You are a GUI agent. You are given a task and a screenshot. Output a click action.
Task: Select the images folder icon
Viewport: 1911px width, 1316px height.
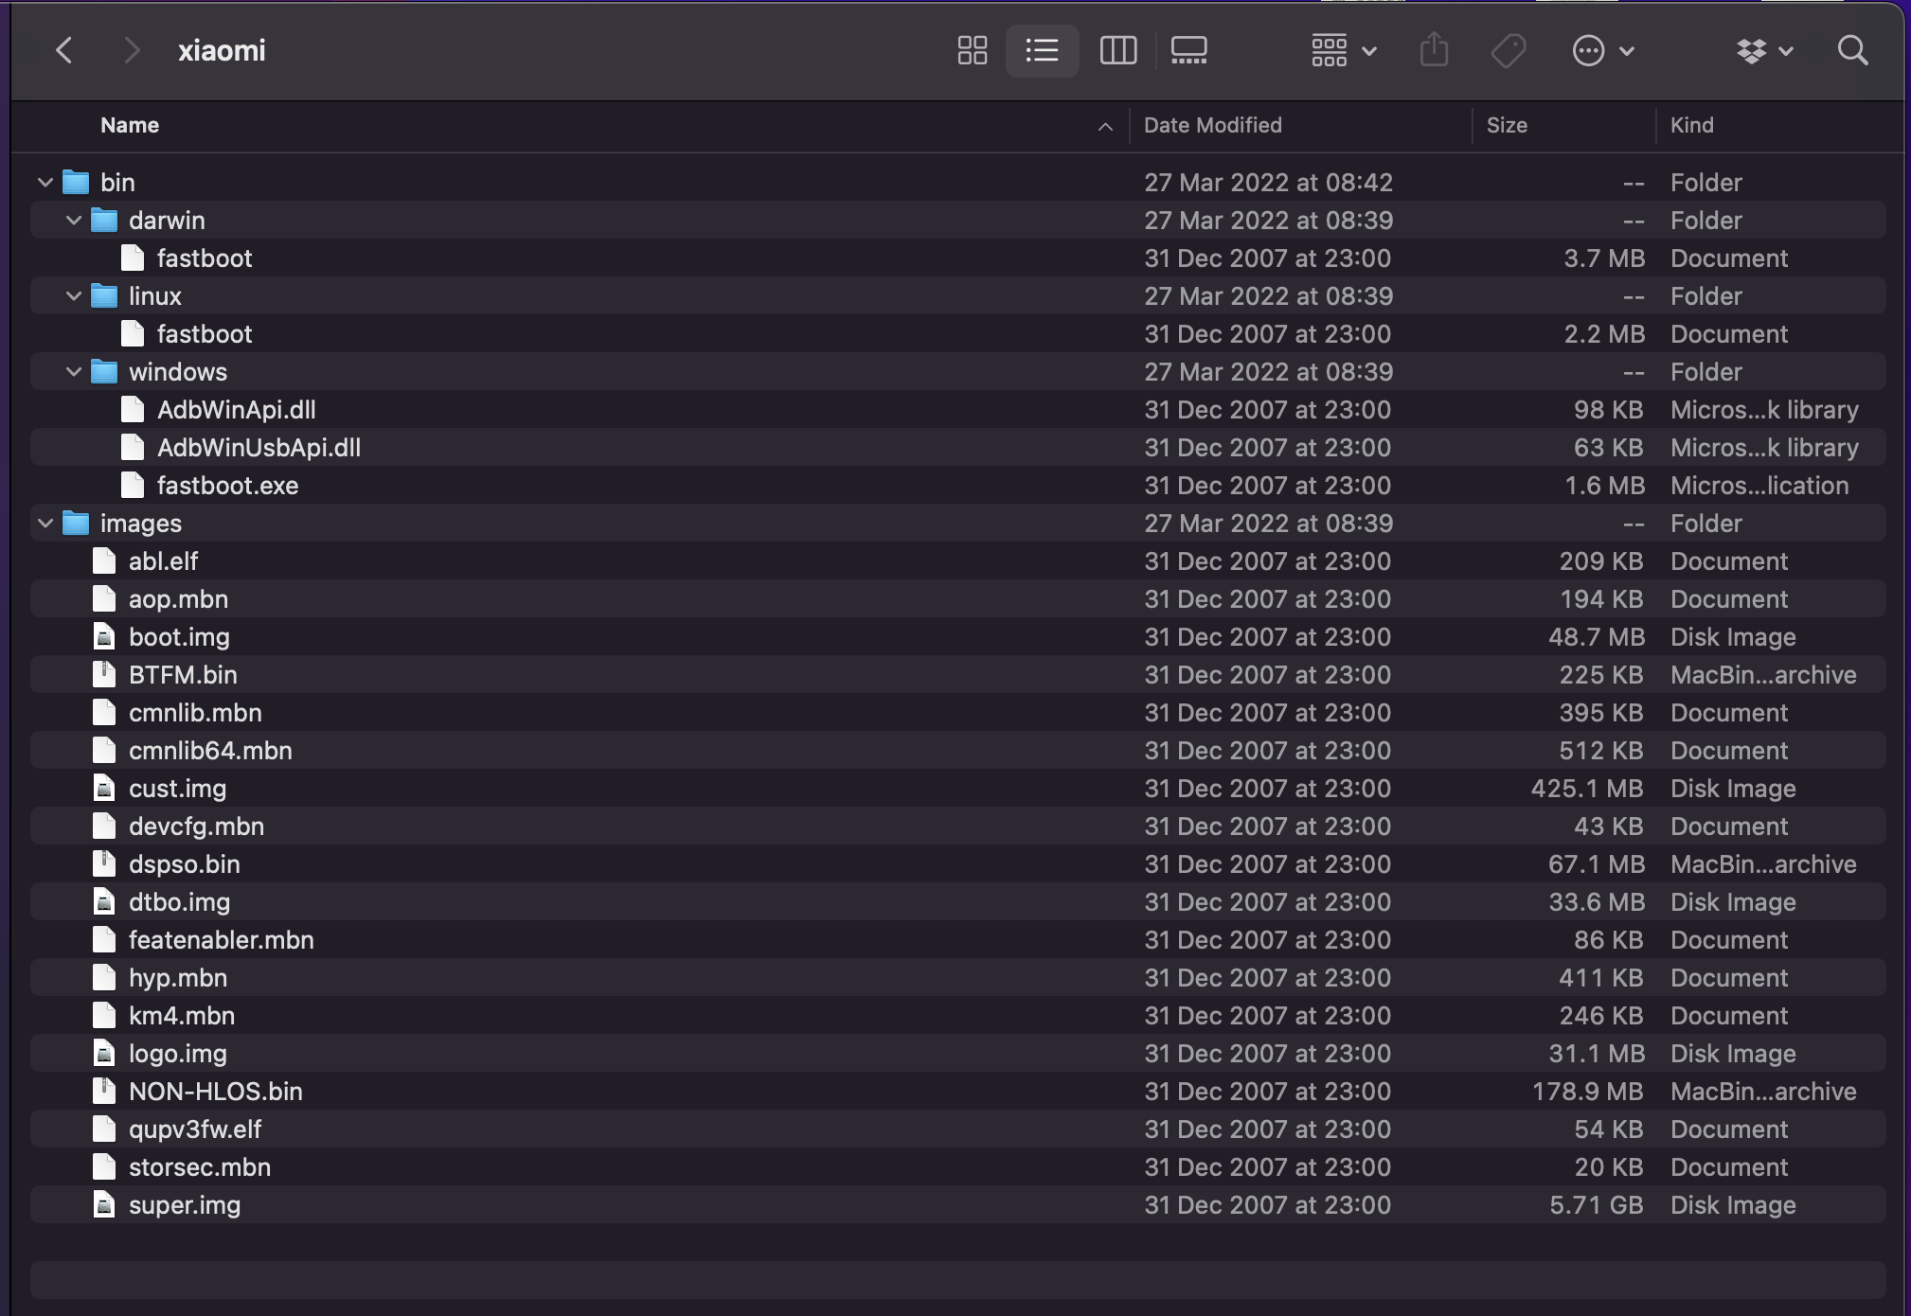coord(76,523)
